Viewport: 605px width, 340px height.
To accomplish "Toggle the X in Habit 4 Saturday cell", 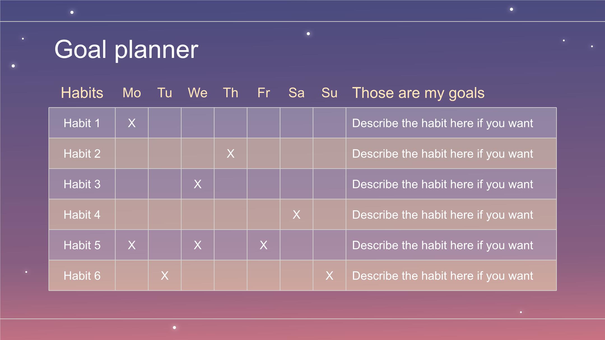I will coord(297,215).
